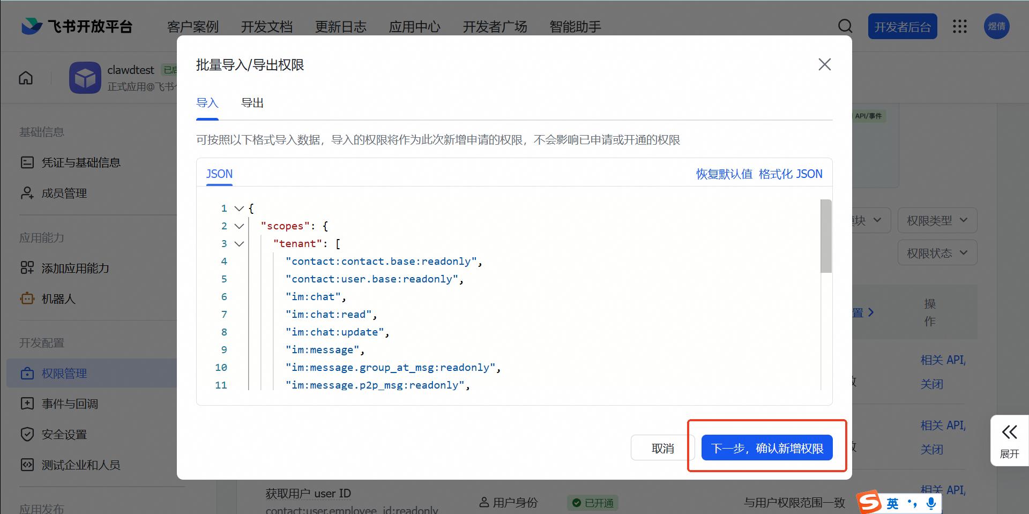Collapse the JSON root object on line 1

click(239, 208)
